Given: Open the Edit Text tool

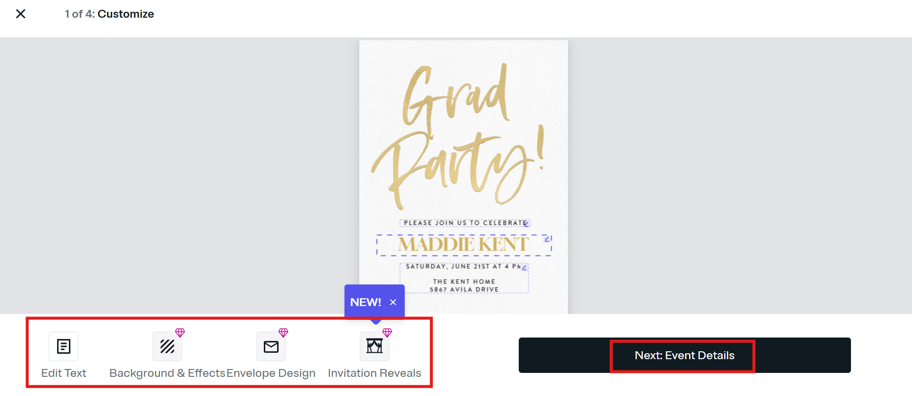Looking at the screenshot, I should pos(63,346).
